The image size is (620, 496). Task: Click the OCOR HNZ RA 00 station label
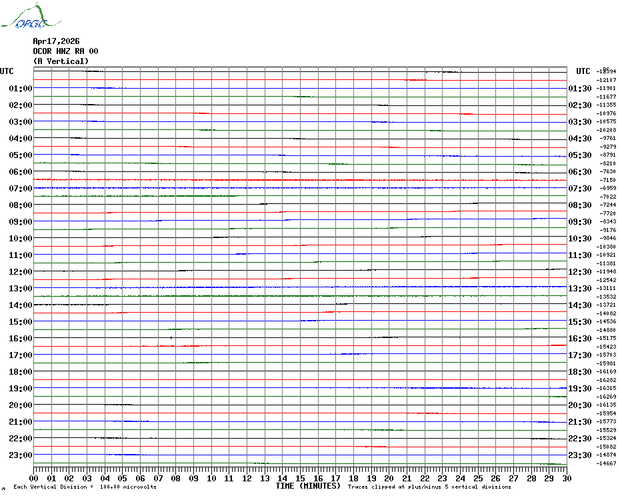[x=65, y=51]
